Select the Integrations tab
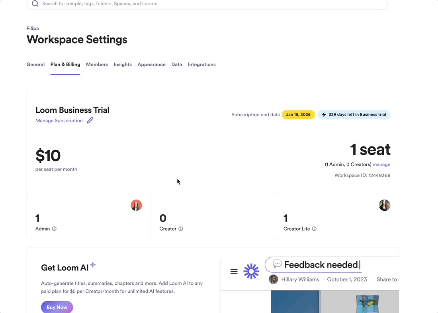 point(201,65)
